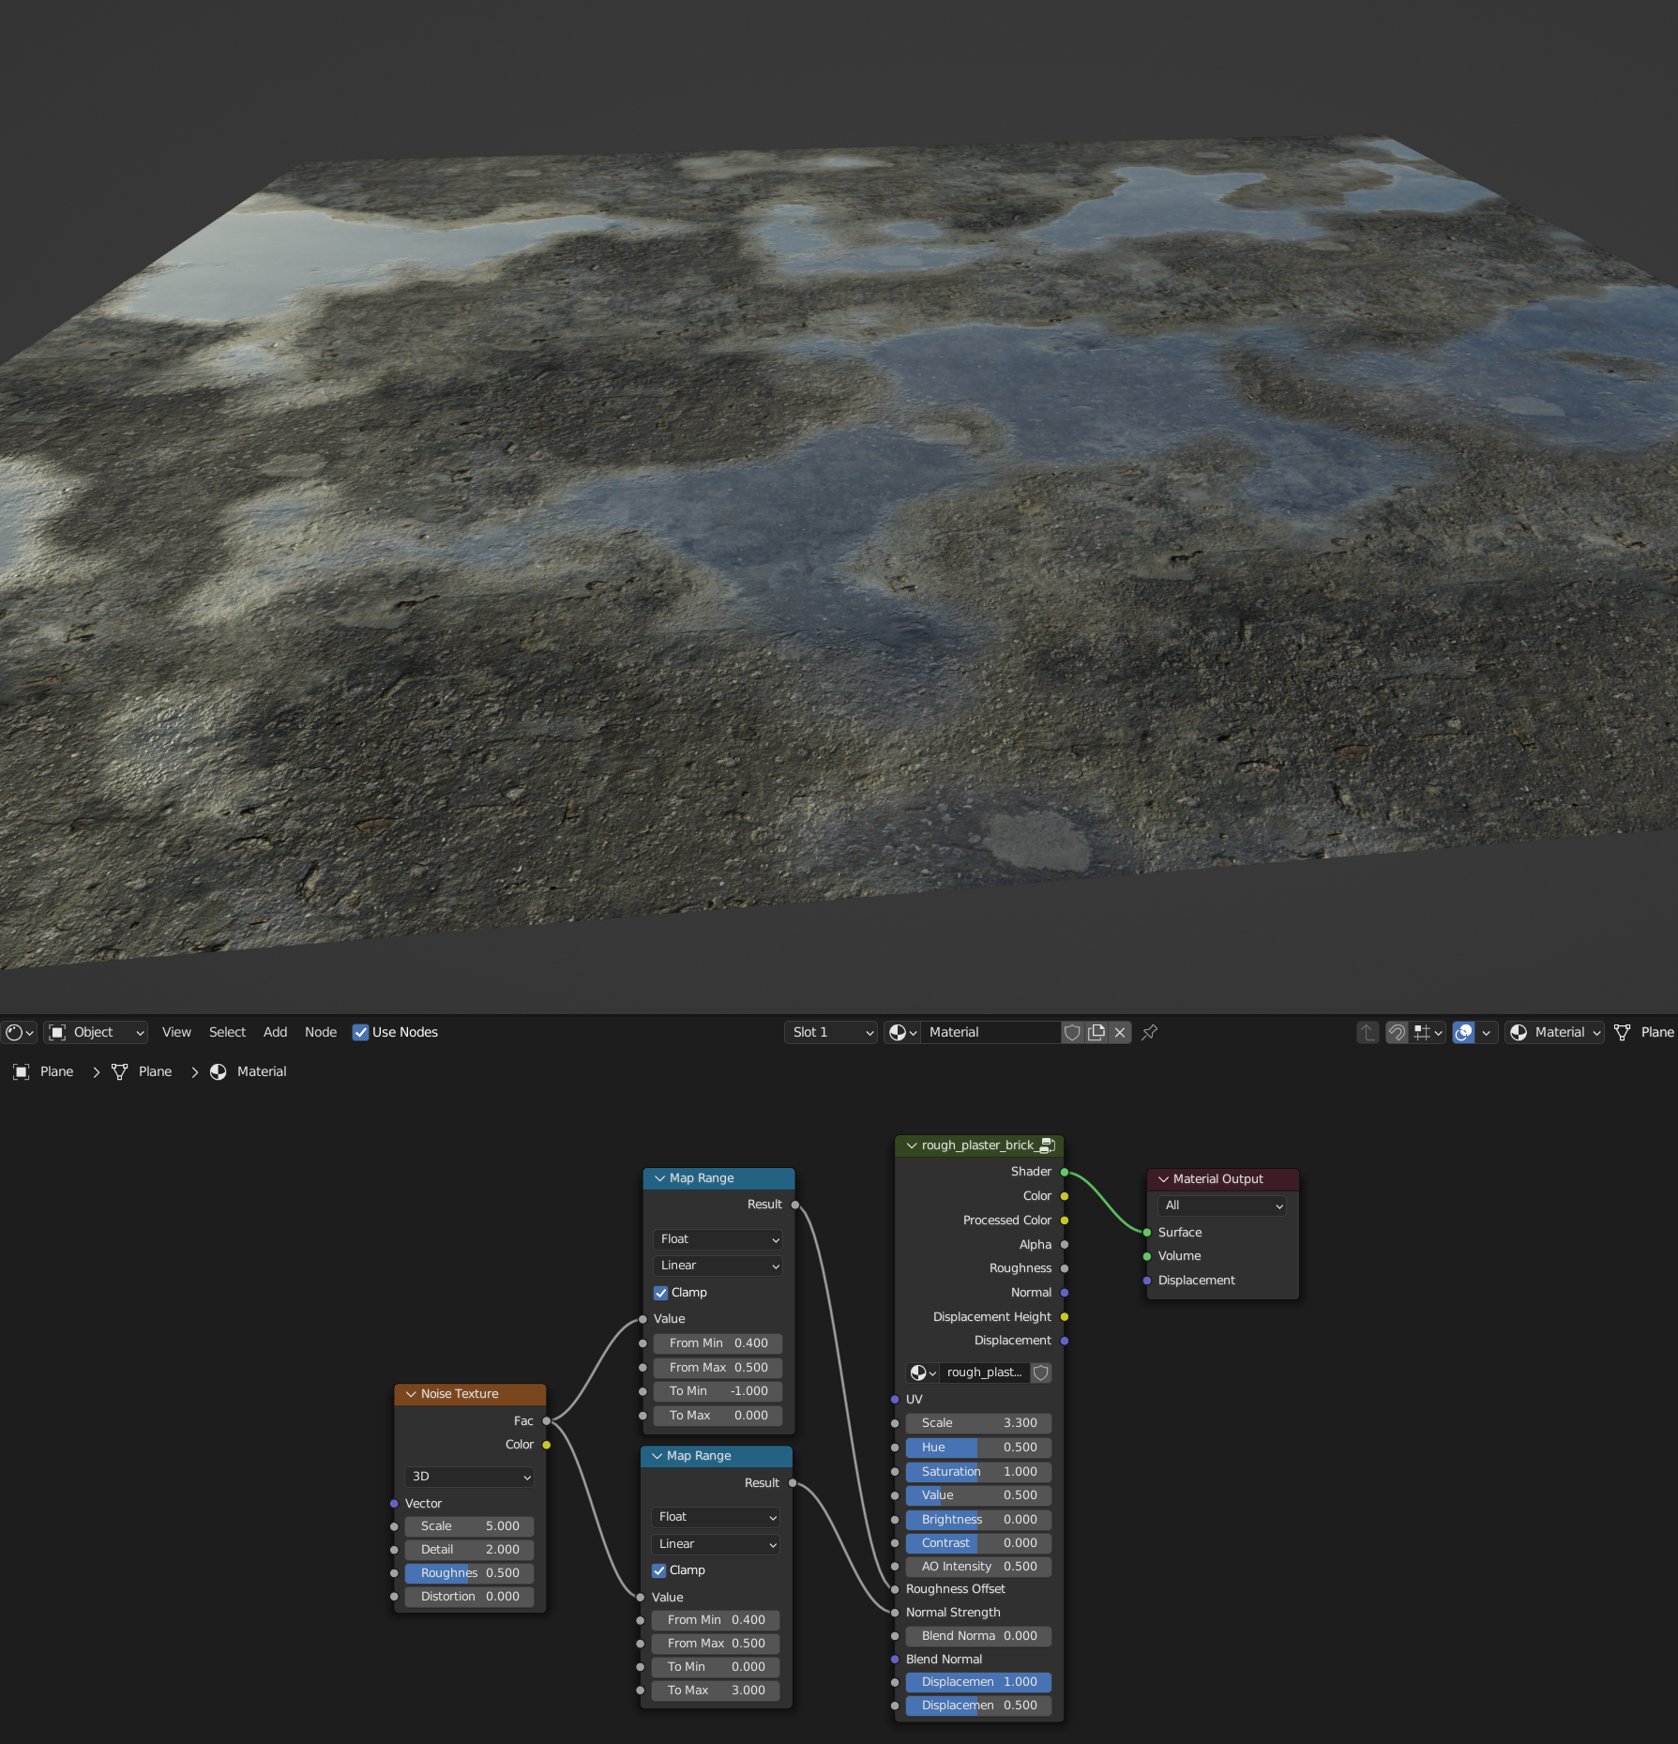Collapse the Material Output node
Image resolution: width=1678 pixels, height=1744 pixels.
point(1163,1179)
